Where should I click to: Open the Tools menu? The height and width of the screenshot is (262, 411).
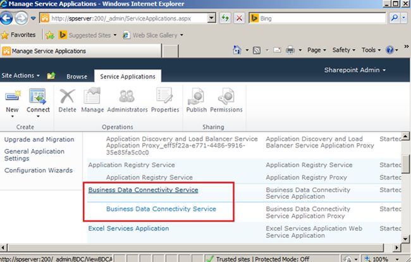coord(371,50)
